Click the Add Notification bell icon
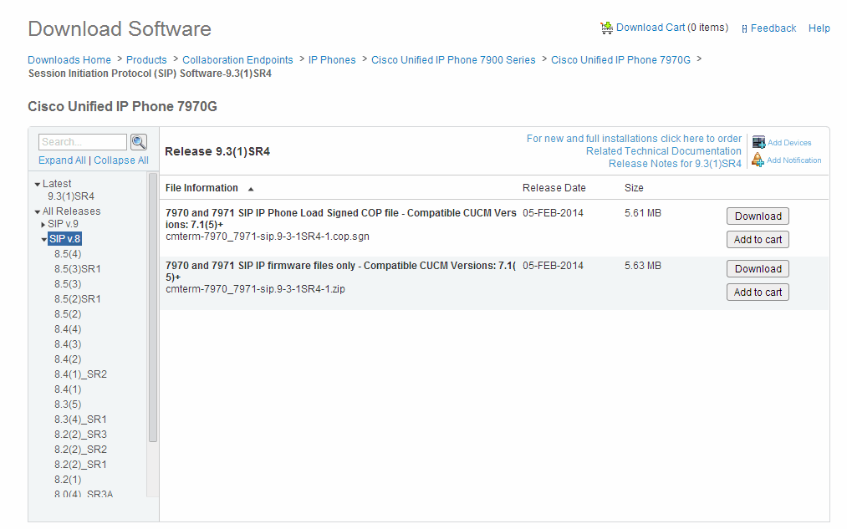Screen dimensions: 847x529 (x=758, y=160)
